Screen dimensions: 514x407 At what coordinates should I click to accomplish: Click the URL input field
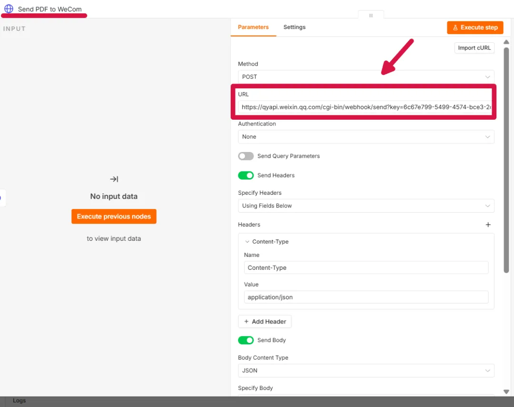pyautogui.click(x=366, y=107)
